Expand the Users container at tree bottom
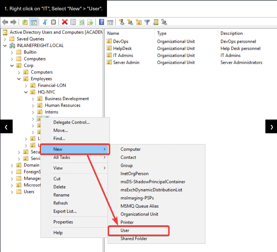277x252 pixels. pyautogui.click(x=12, y=192)
